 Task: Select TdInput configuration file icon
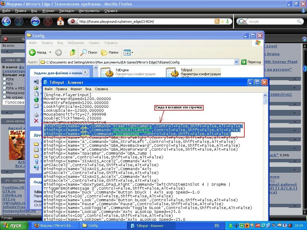pos(172,72)
